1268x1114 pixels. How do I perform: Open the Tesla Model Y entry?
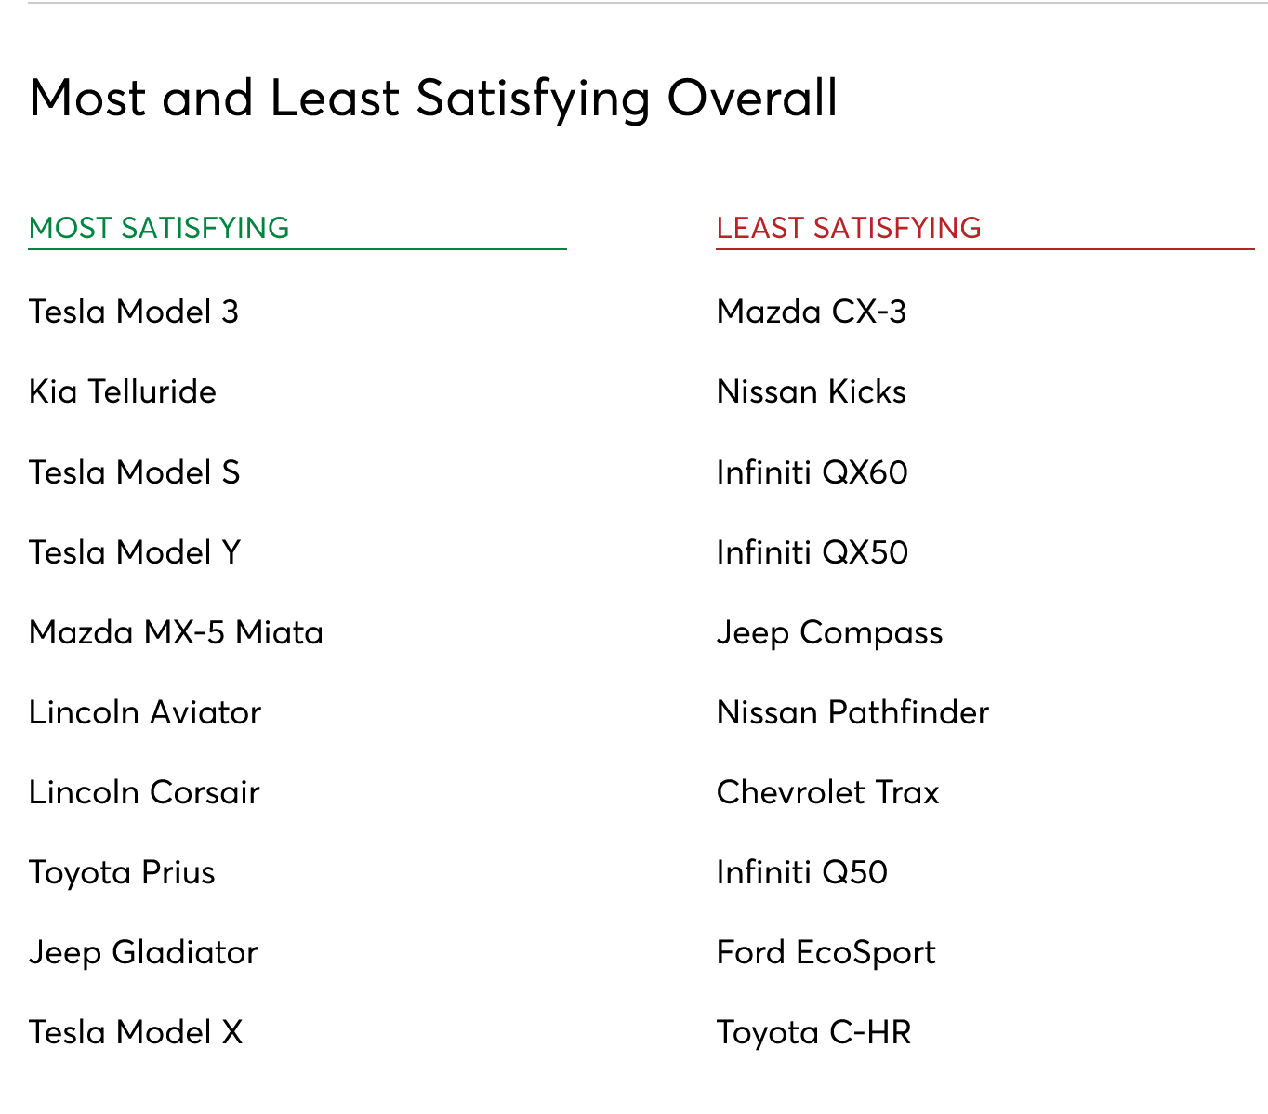[135, 552]
